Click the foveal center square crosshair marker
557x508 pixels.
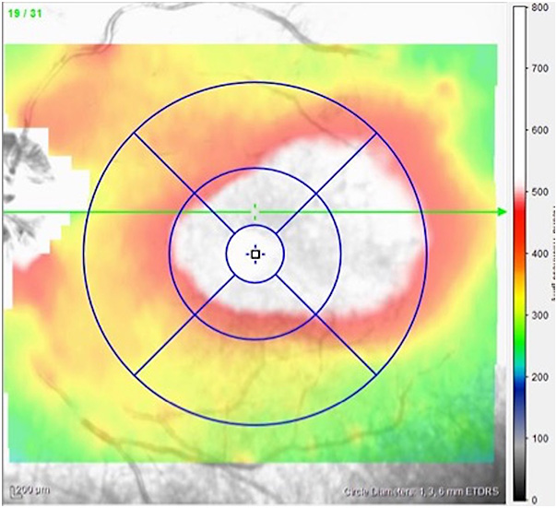(255, 254)
